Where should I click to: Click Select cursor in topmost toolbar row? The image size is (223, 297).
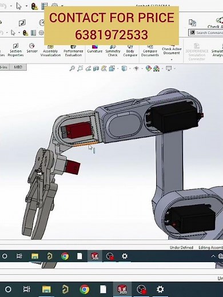coord(19,6)
